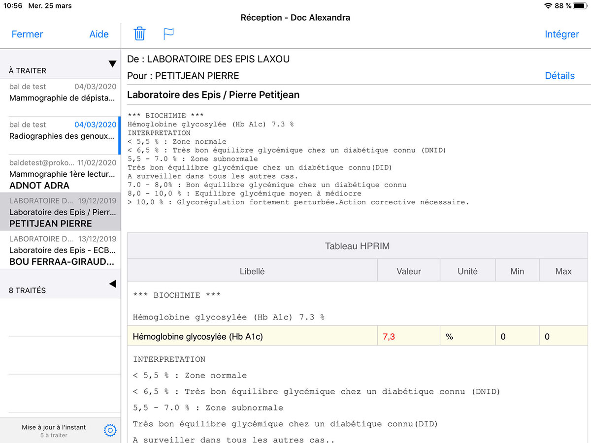
Task: Select the Hémoglobine glycosylée result row
Action: tap(252, 337)
